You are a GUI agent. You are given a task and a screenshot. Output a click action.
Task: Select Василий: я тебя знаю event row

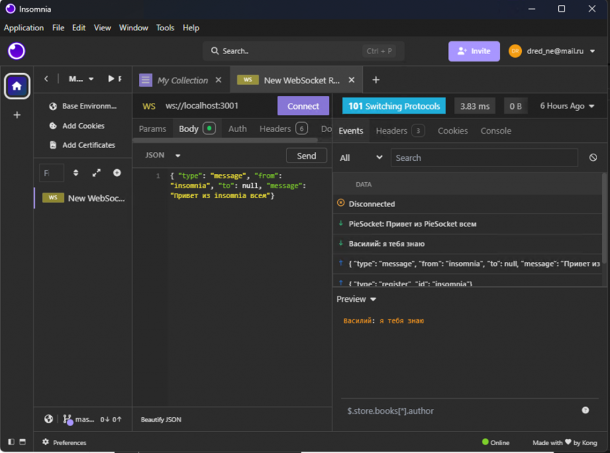[468, 244]
